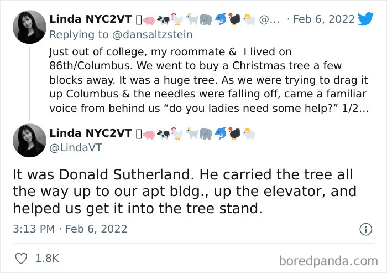Open the 3:13 PM · Feb 6, 2022 timestamp
Screen dimensions: 387x273
[x=70, y=229]
